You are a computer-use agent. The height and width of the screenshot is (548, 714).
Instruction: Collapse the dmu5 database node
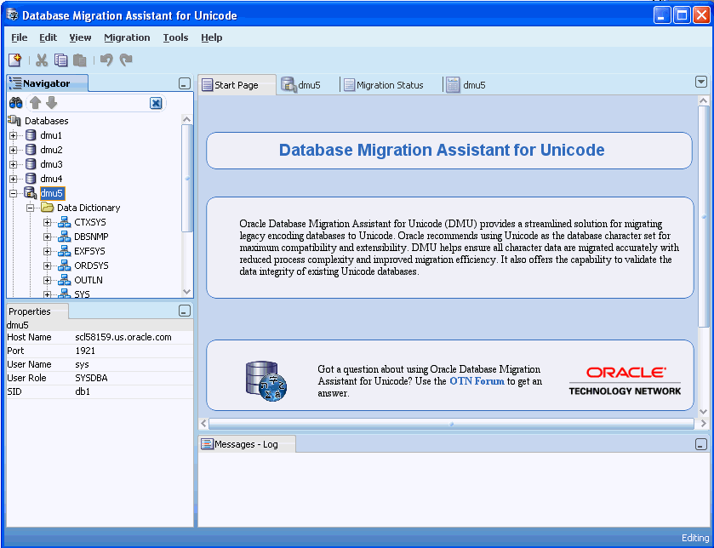coord(14,193)
